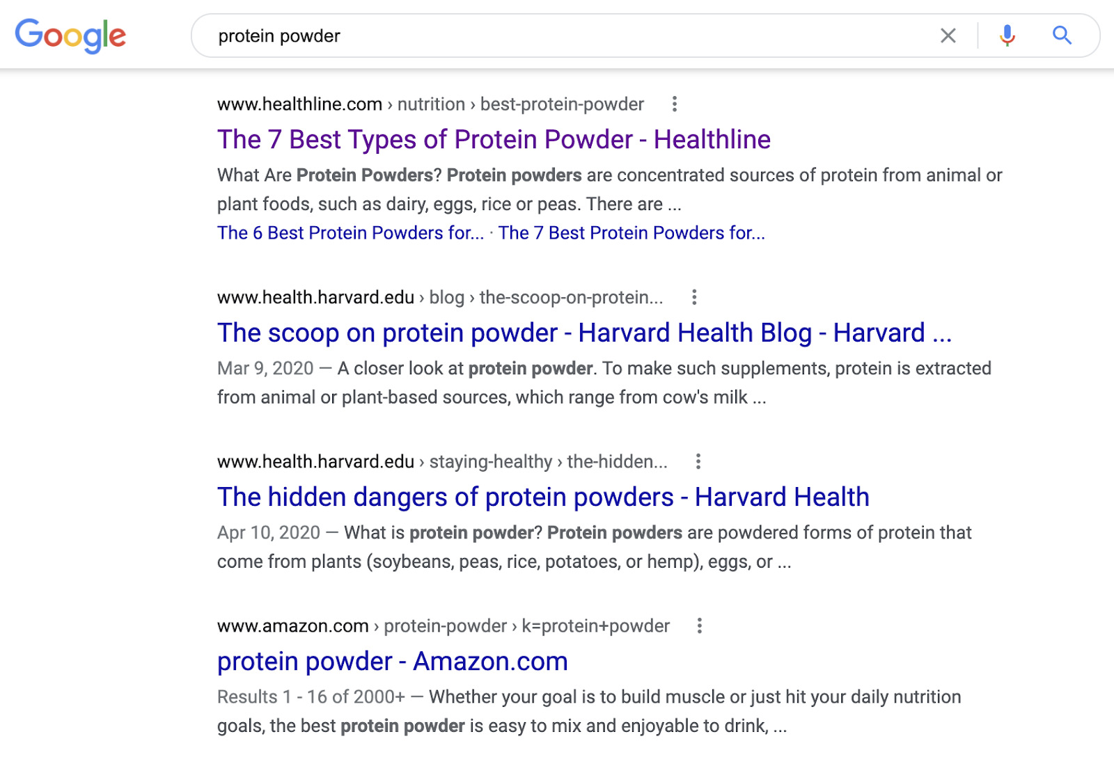The height and width of the screenshot is (757, 1114).
Task: Open The scoop on protein powder result
Action: 584,333
